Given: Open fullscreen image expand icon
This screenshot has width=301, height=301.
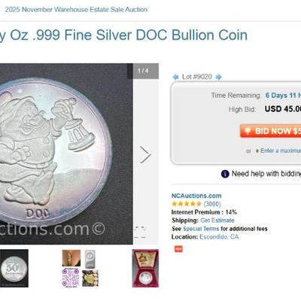Looking at the screenshot, I should [x=140, y=233].
